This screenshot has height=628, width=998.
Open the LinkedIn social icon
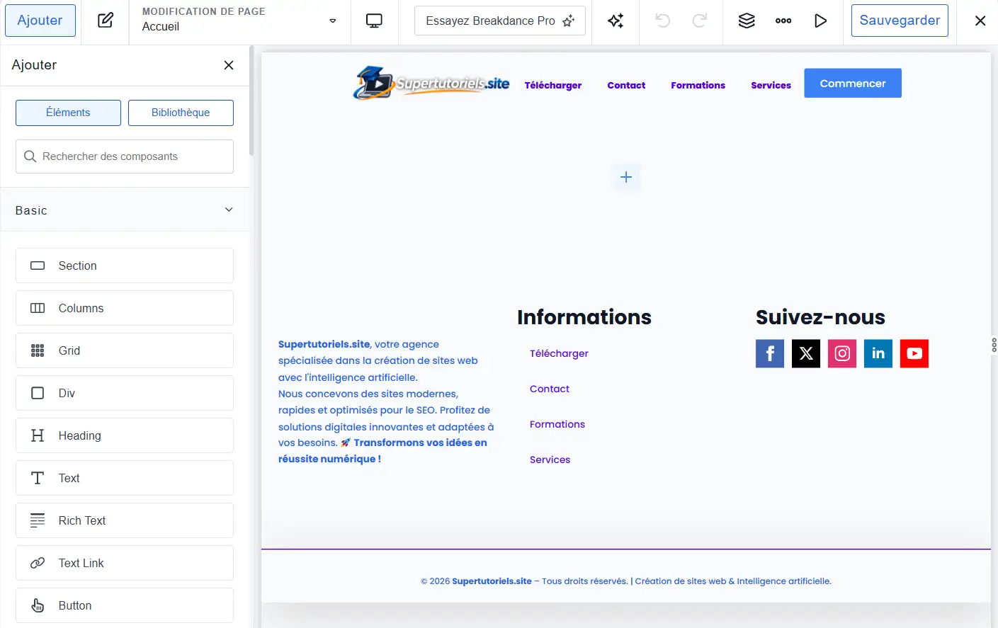[878, 353]
